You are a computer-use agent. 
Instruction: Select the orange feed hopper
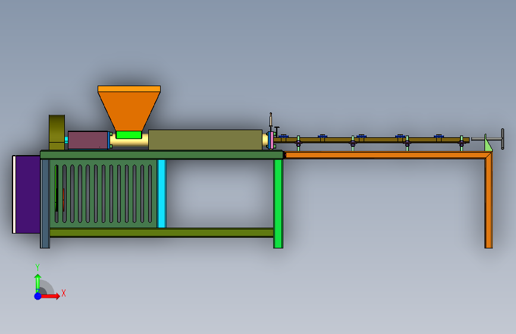pyautogui.click(x=129, y=109)
